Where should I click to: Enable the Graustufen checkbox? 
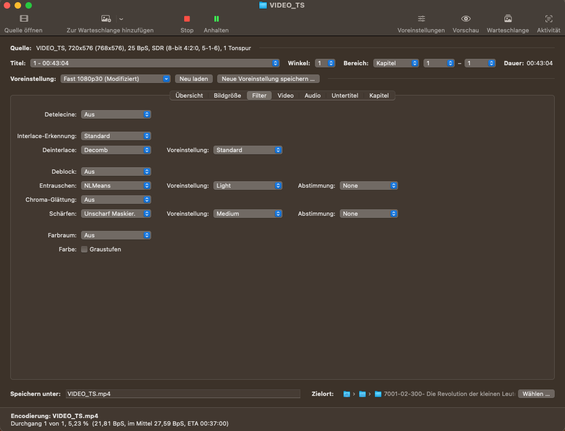click(84, 249)
